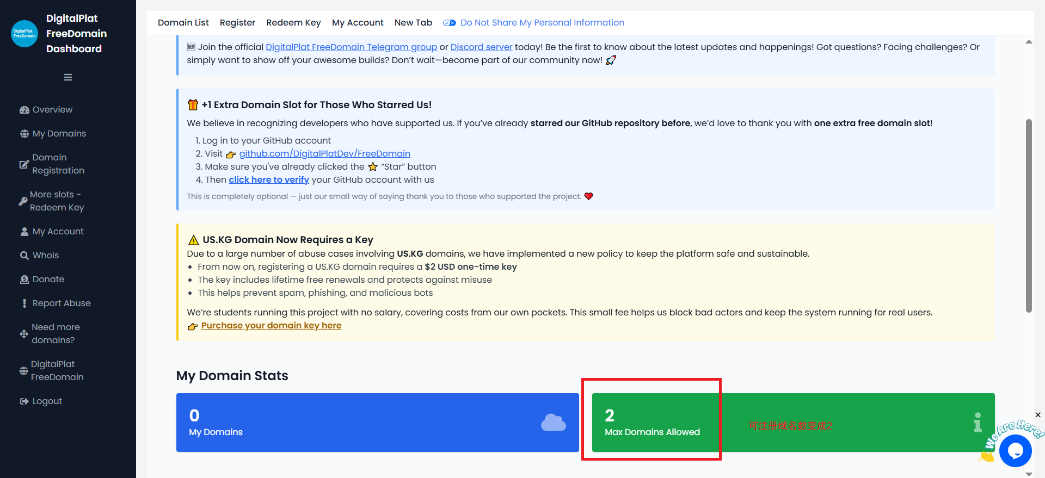
Task: Switch to the Register top tab
Action: (x=237, y=23)
